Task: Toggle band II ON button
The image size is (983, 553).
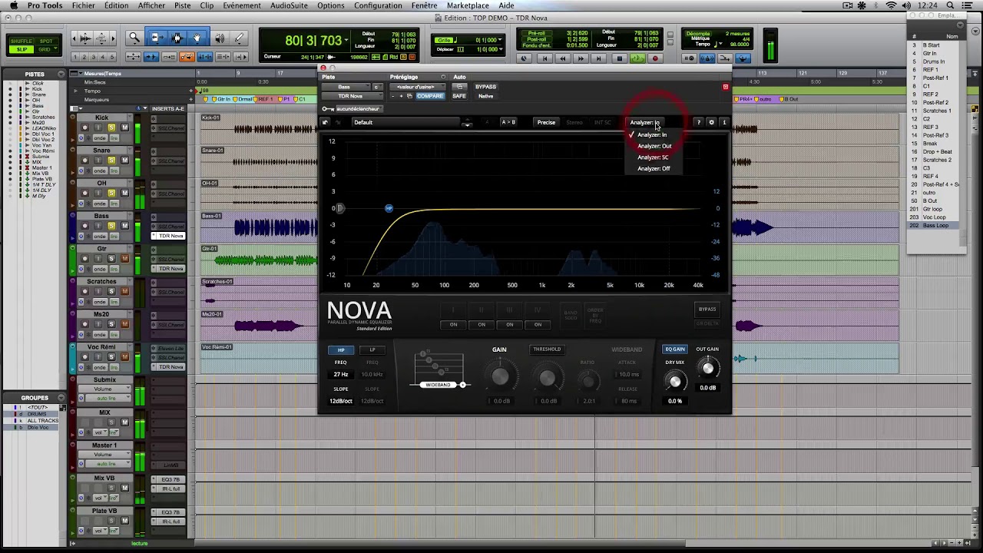Action: [482, 324]
